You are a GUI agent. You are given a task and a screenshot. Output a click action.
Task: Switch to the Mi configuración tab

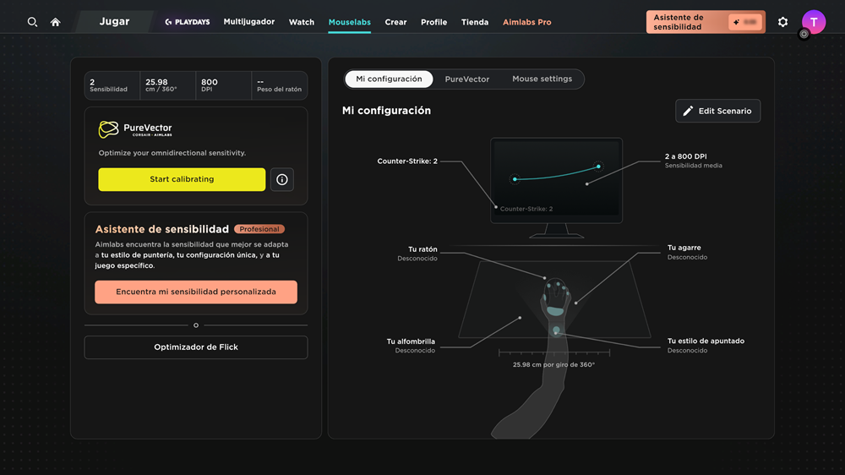coord(389,79)
